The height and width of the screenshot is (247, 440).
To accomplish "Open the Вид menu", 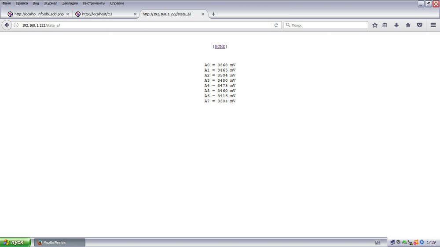I will [36, 4].
